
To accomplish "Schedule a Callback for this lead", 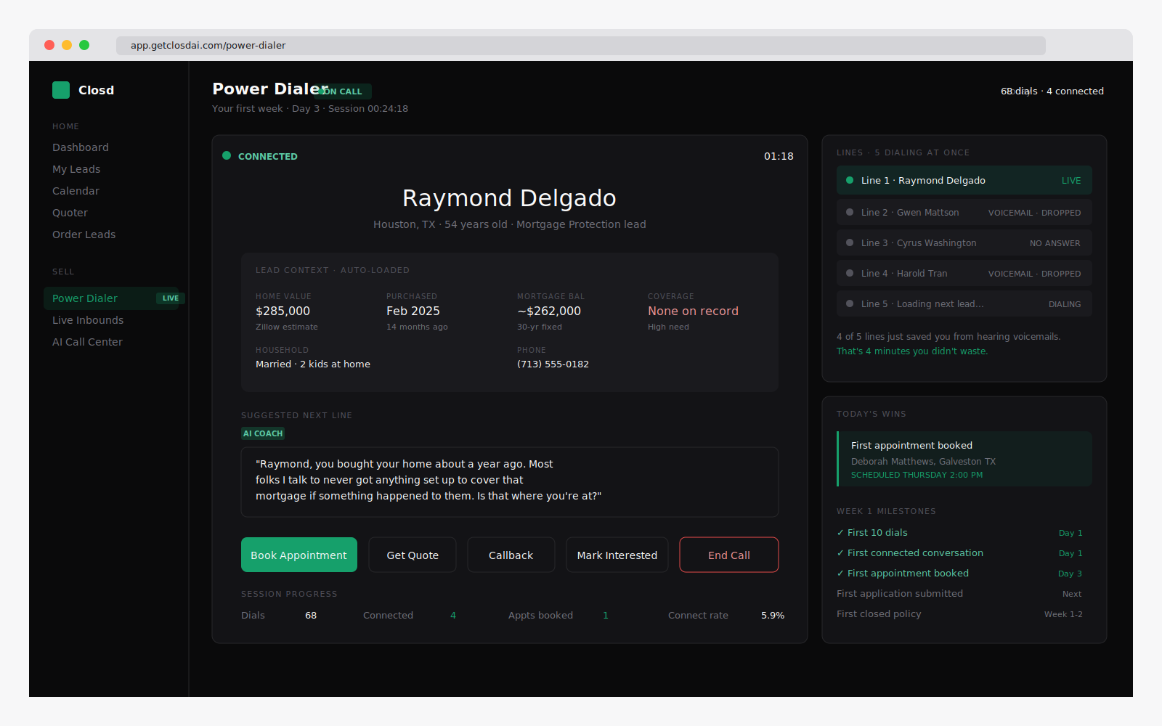I will click(x=511, y=555).
